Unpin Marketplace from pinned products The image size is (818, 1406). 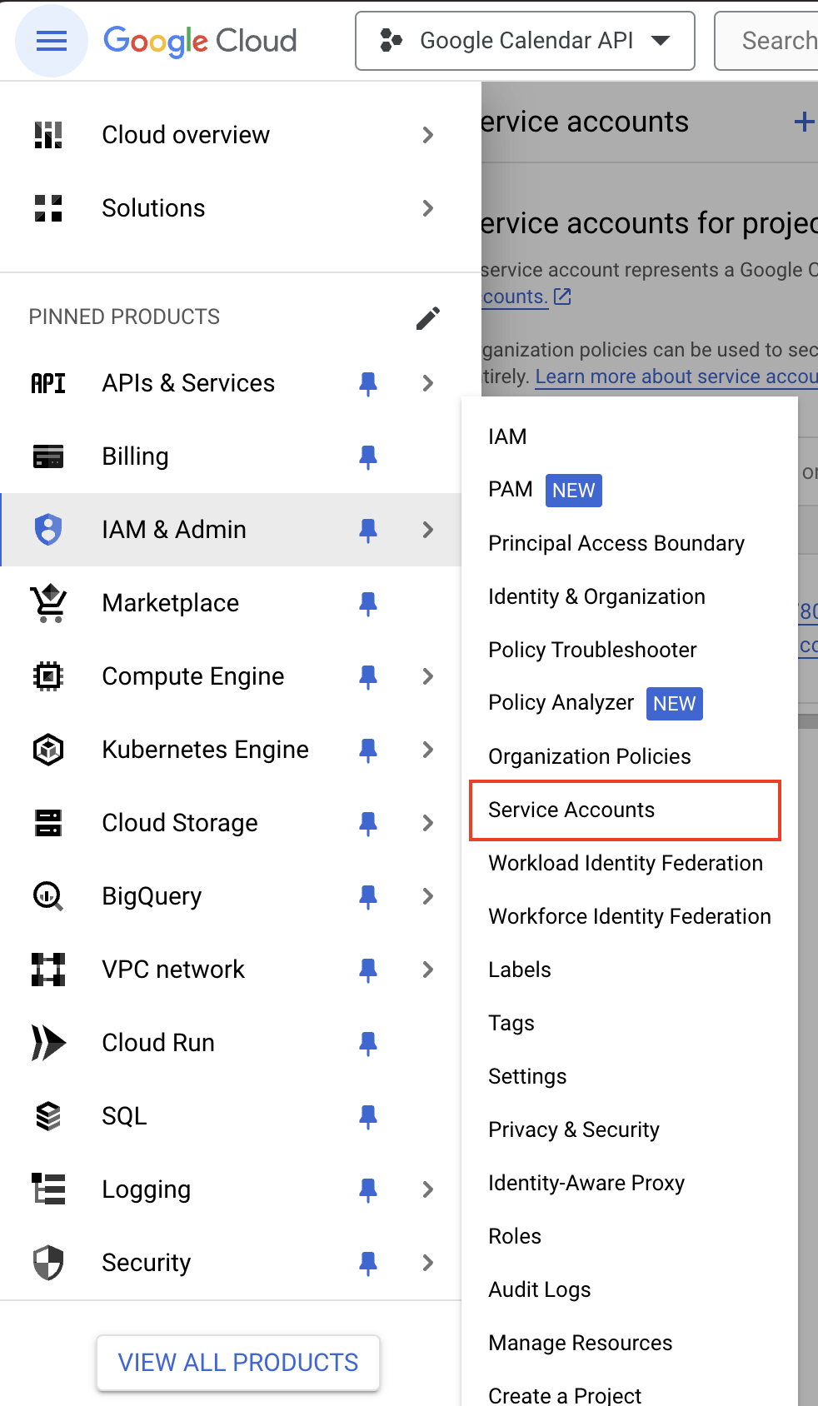click(x=368, y=603)
